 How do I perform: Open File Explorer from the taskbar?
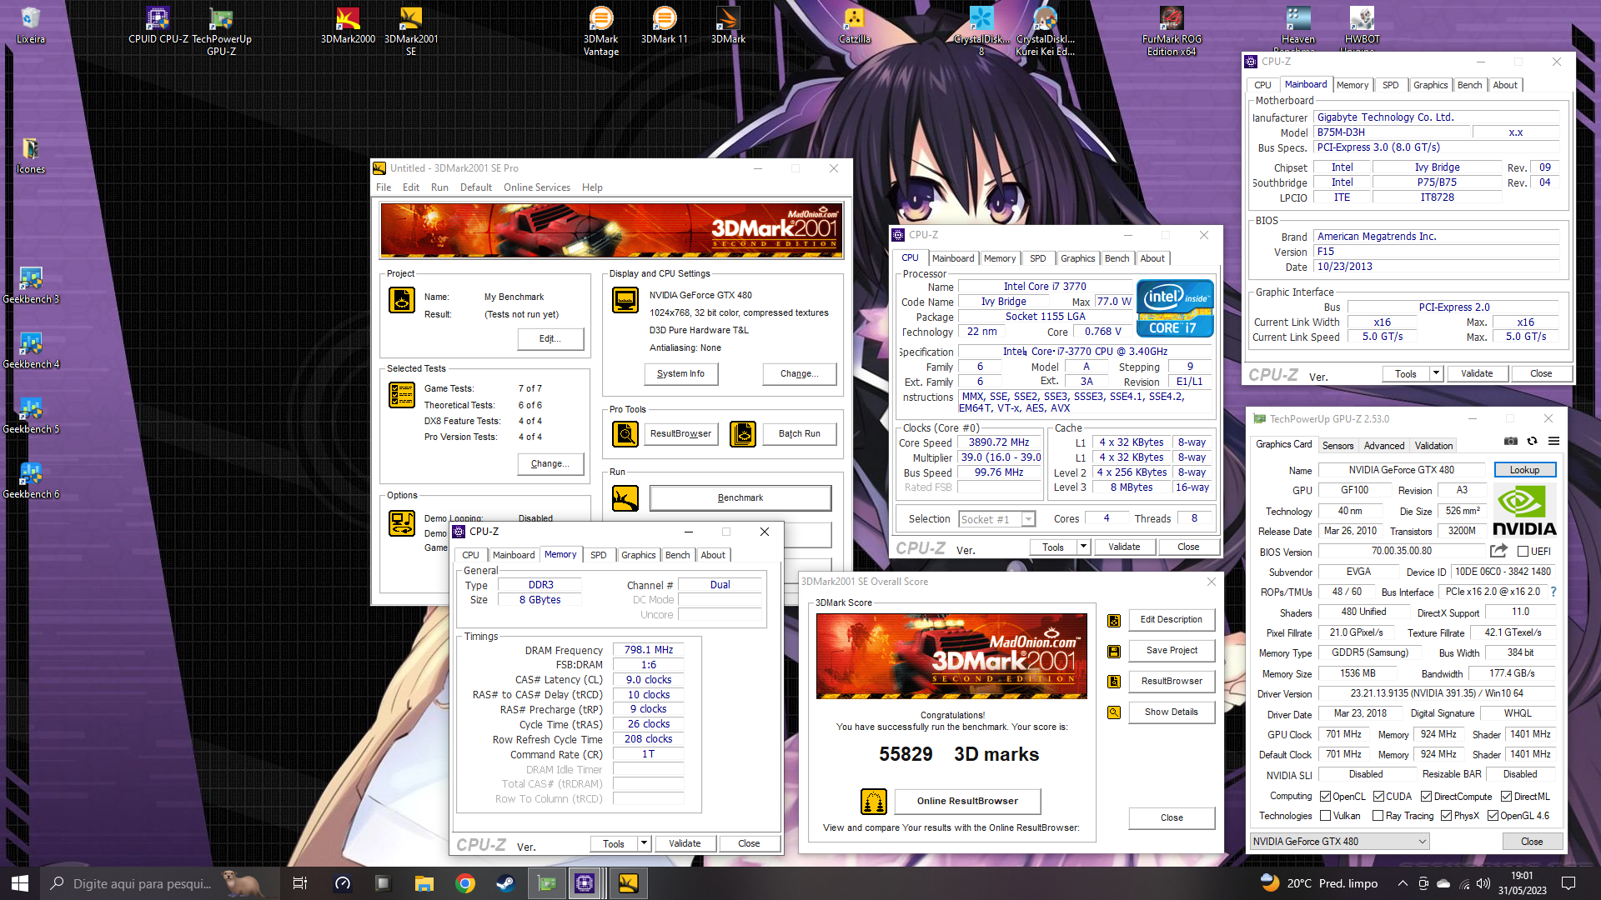[x=424, y=883]
